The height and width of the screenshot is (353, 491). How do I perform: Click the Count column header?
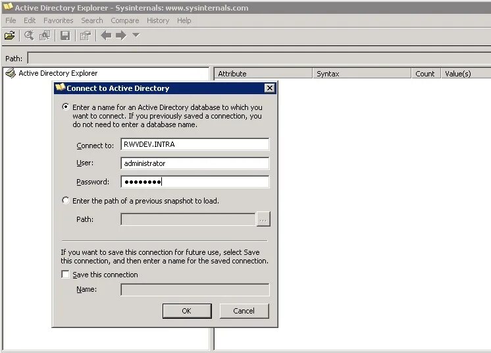point(426,74)
